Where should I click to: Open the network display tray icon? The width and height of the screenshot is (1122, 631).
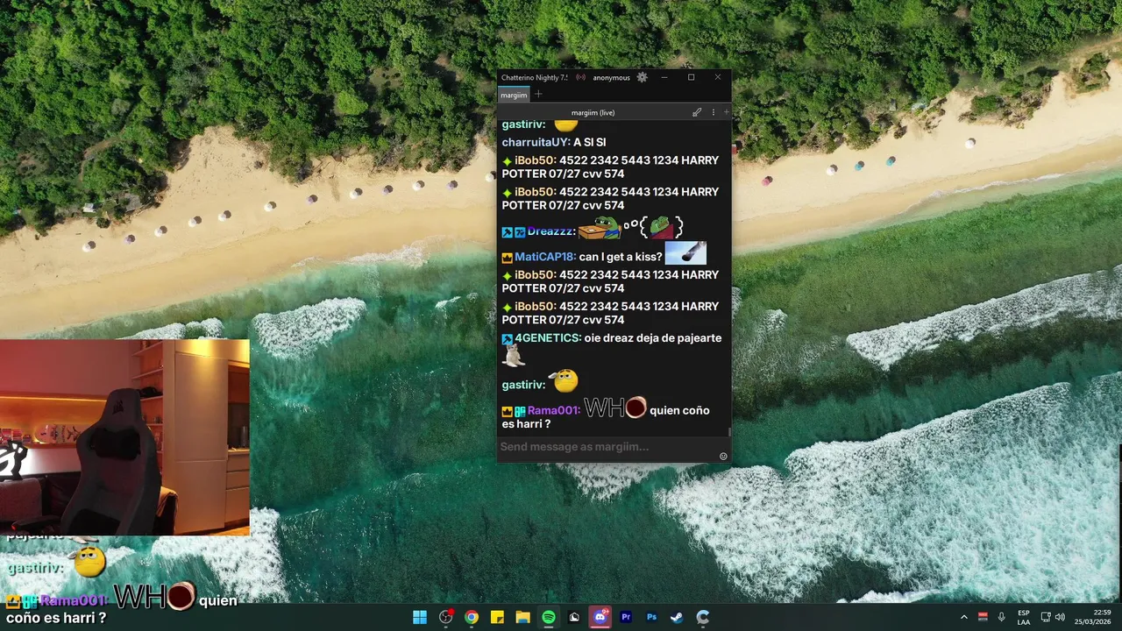click(x=1045, y=617)
